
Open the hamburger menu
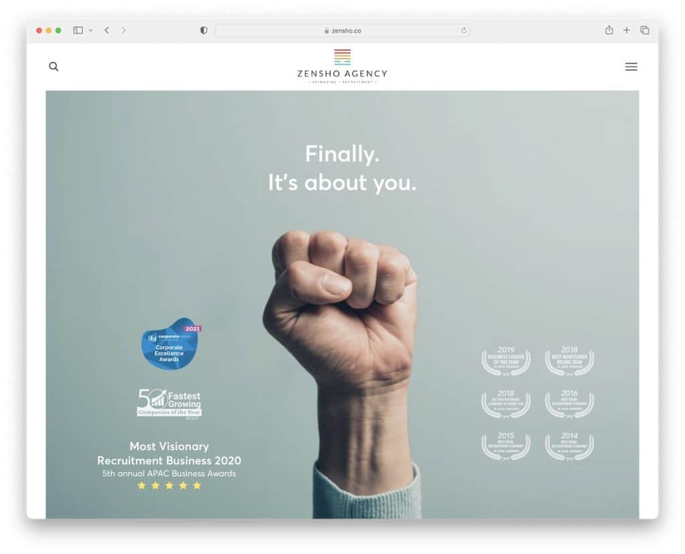tap(631, 66)
